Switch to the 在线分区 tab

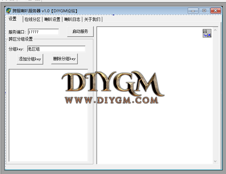[x=33, y=19]
